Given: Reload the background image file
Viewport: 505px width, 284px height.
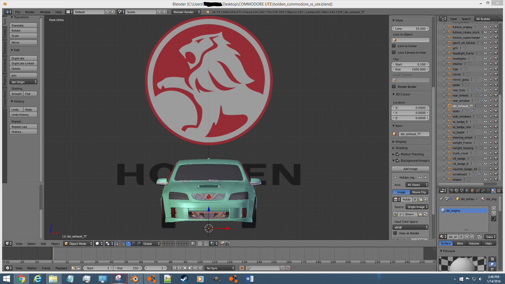Looking at the screenshot, I should (x=426, y=214).
